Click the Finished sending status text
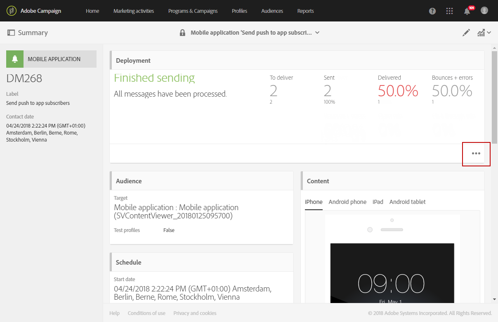The image size is (498, 322). point(154,78)
